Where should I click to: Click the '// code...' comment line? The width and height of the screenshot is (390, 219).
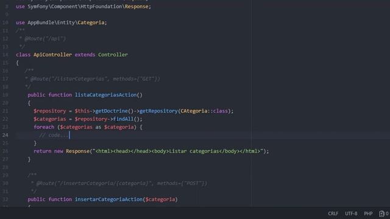pos(54,135)
